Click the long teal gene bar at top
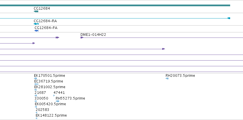 click(x=115, y=6)
